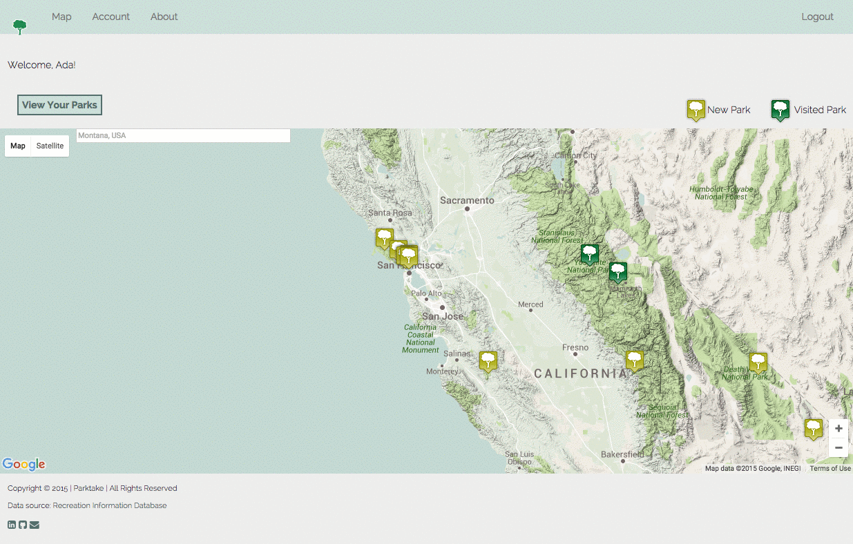Click the Stanislaus National Forest label
This screenshot has height=544, width=853.
point(557,236)
